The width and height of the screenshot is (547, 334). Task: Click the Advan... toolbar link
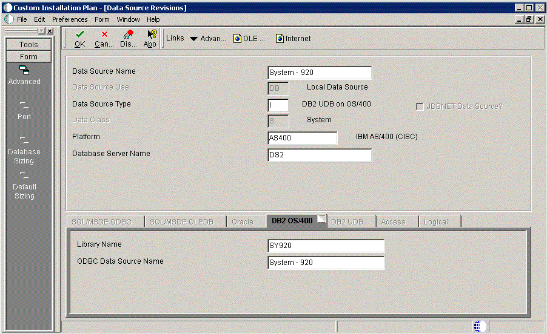213,39
